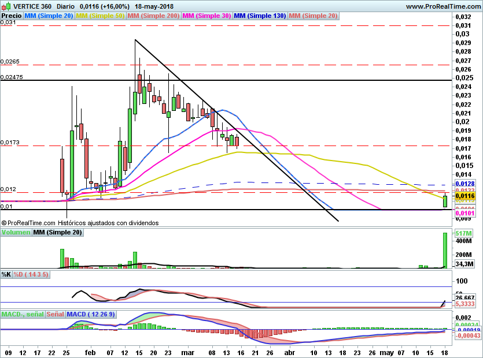Image resolution: width=483 pixels, height=358 pixels.
Task: Click the 0,0265 level label
Action: (x=10, y=62)
